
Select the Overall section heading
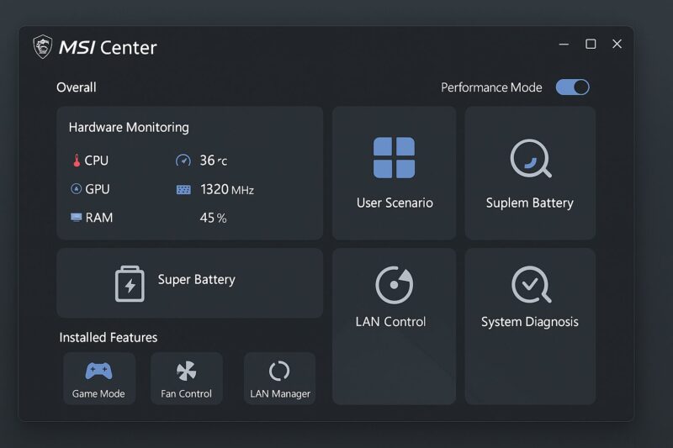pyautogui.click(x=77, y=87)
